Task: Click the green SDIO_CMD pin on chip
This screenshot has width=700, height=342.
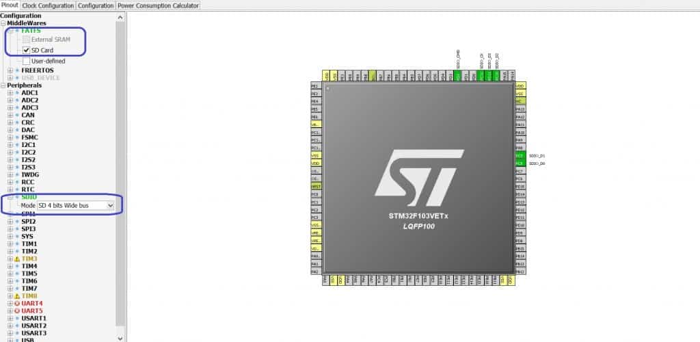Action: (458, 76)
